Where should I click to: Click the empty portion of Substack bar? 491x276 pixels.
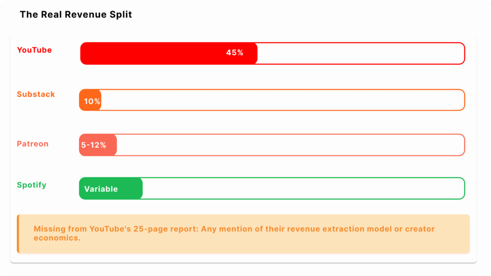coord(283,100)
